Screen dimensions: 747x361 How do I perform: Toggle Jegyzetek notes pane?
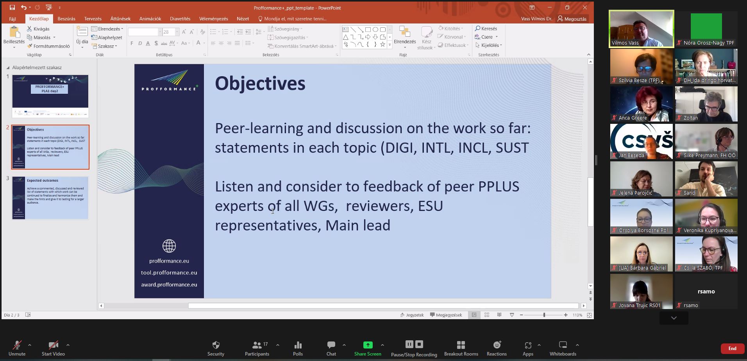tap(412, 315)
